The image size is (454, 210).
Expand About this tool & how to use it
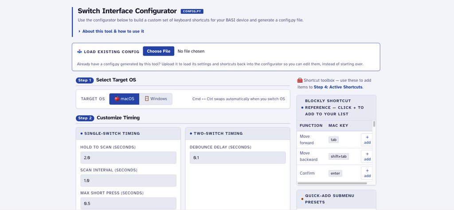(x=111, y=32)
